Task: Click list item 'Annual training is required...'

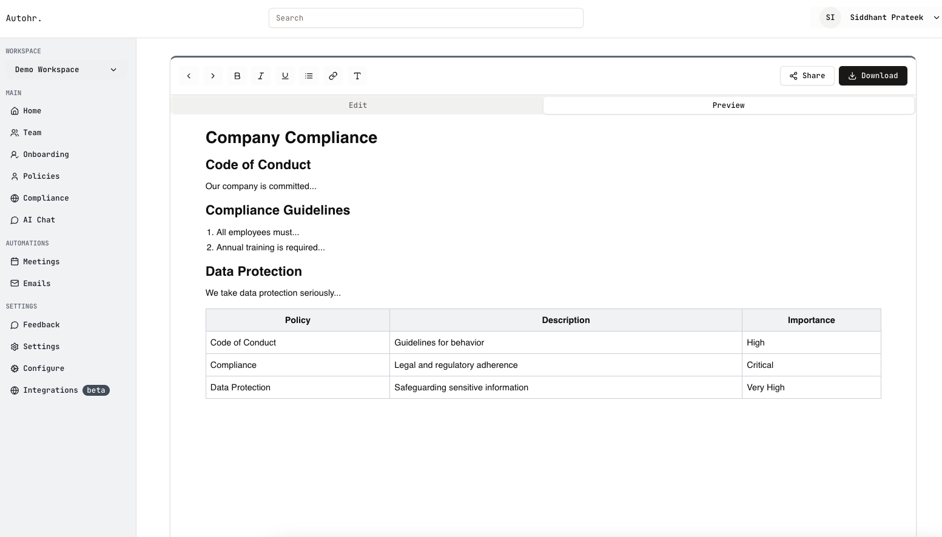Action: (271, 247)
